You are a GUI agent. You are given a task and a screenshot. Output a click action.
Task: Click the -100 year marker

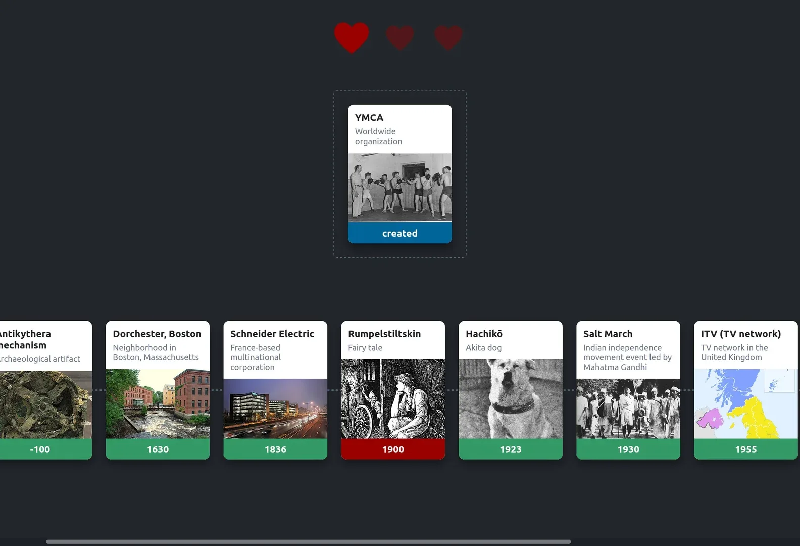(x=40, y=449)
